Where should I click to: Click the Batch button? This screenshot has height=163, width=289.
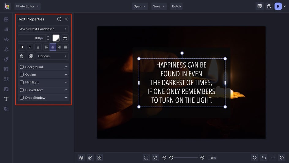click(176, 6)
